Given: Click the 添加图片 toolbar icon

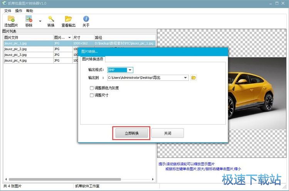Looking at the screenshot, I should pos(11,21).
